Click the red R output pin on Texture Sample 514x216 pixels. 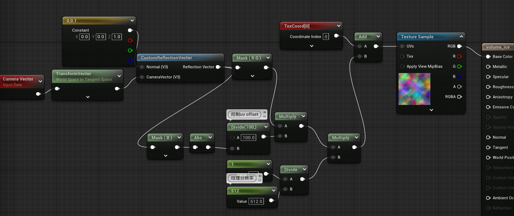pos(460,56)
